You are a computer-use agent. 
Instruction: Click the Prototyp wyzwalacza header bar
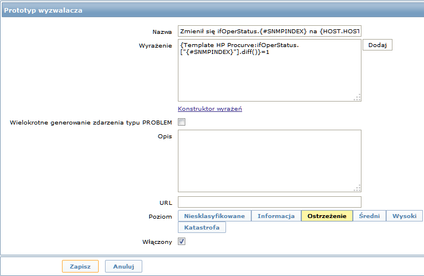click(x=213, y=10)
